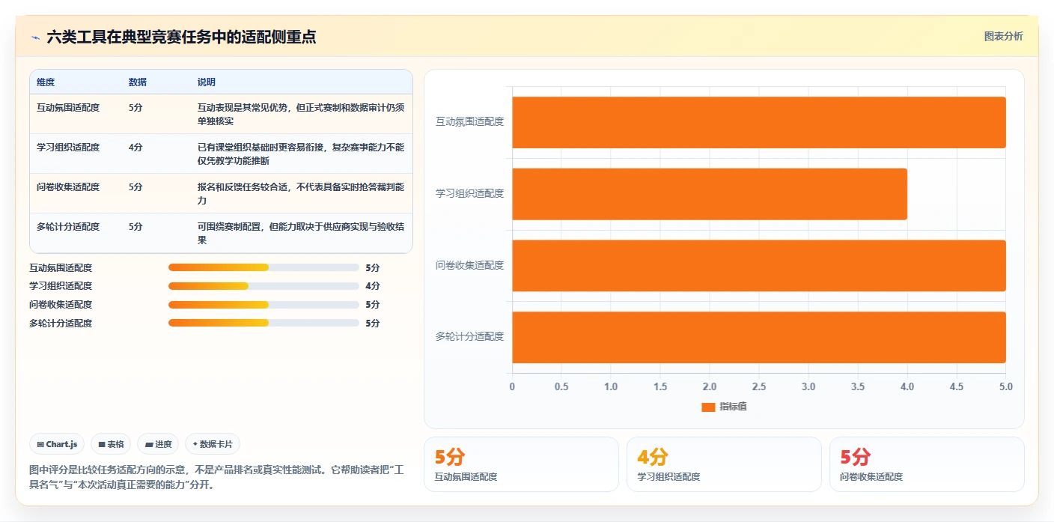Click the 互动氛围适配度 y-axis label in chart
This screenshot has height=522, width=1054.
(470, 122)
